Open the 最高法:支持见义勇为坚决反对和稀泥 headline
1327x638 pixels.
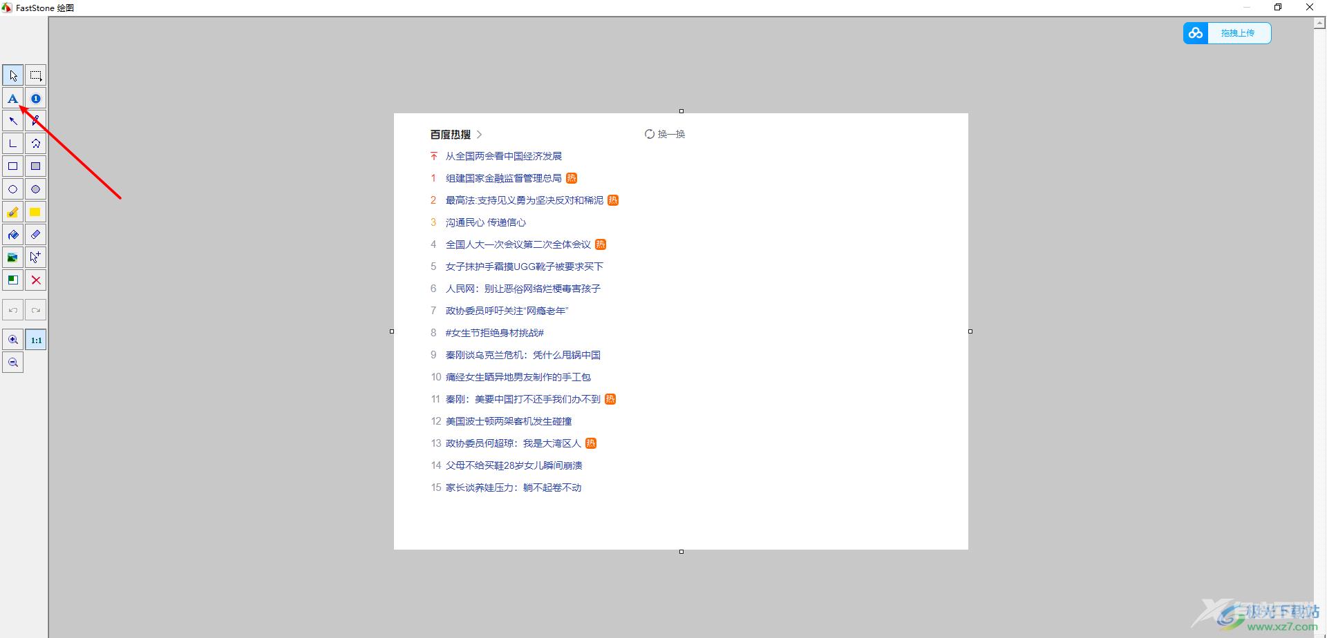point(525,200)
